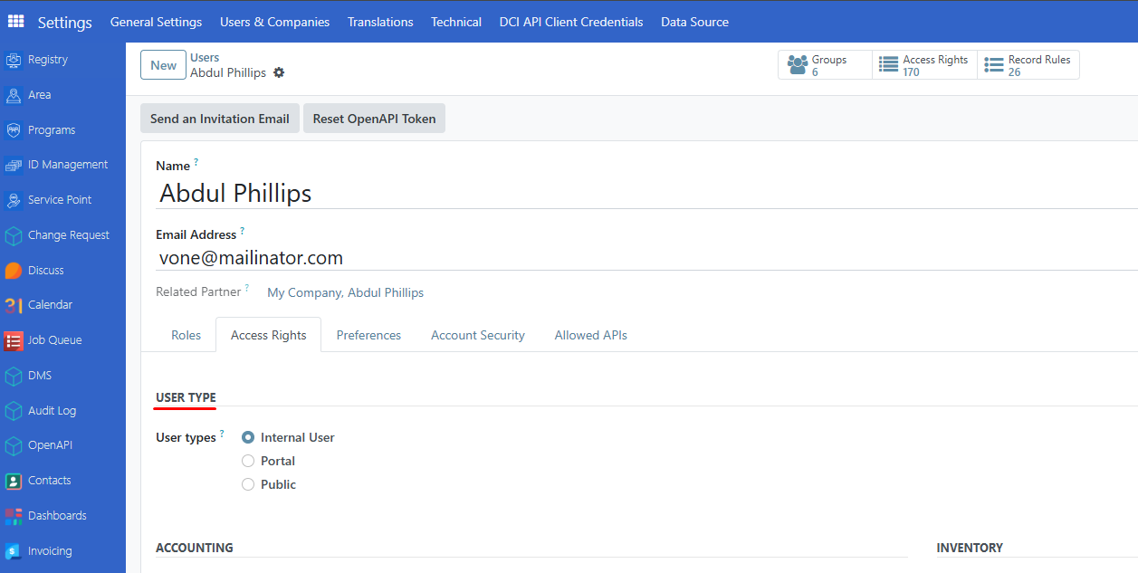1138x573 pixels.
Task: Switch to the Account Security tab
Action: (477, 335)
